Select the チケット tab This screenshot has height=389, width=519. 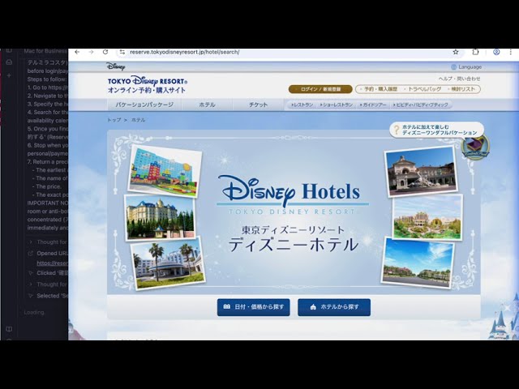(x=258, y=105)
